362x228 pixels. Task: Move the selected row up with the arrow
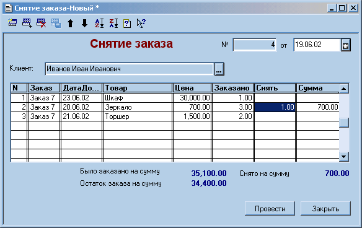click(x=71, y=24)
